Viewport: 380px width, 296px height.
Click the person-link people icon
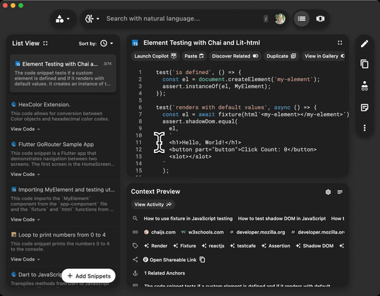pyautogui.click(x=364, y=86)
